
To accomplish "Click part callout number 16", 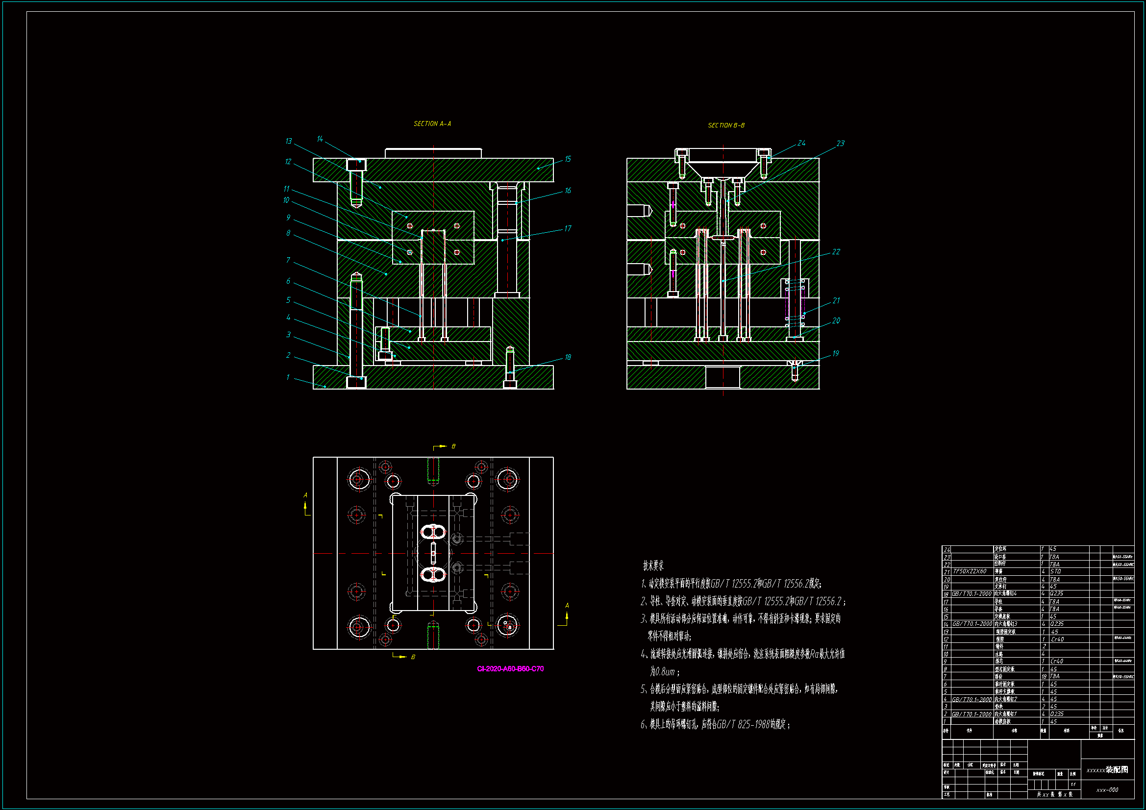I will pos(568,191).
